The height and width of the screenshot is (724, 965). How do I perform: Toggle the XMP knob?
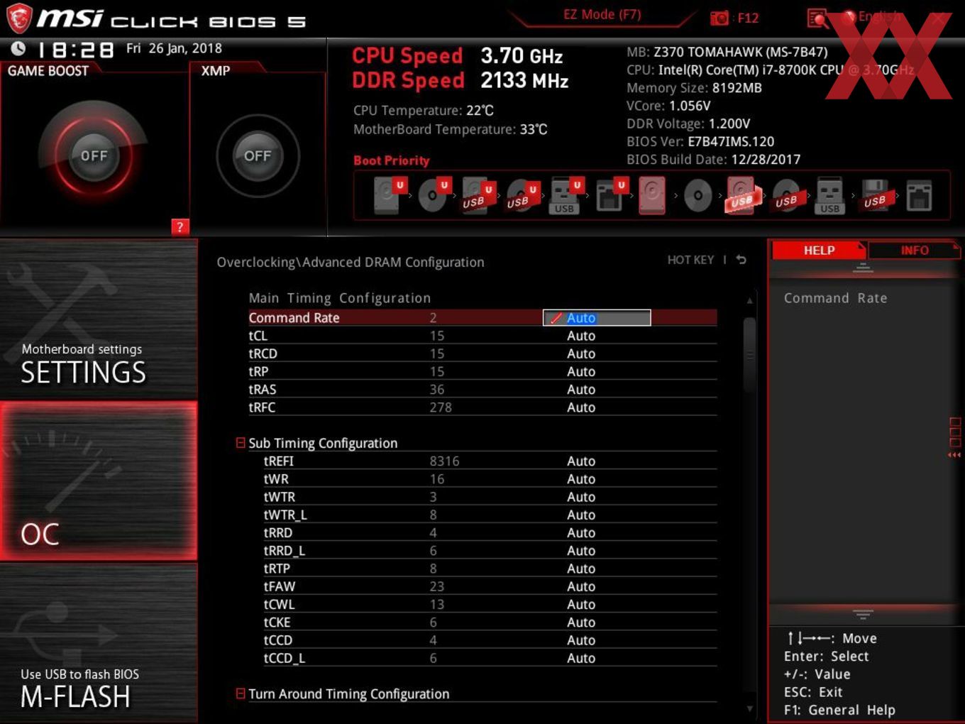click(258, 155)
